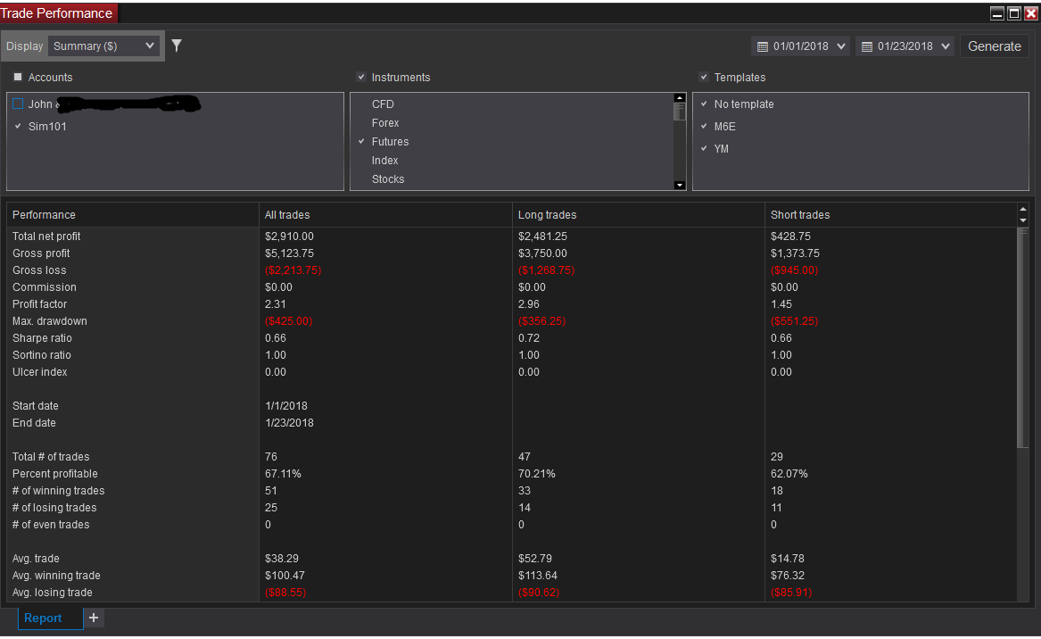Uncheck the Sim101 account

point(18,126)
